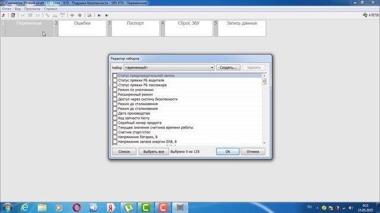Click the A7873 adapter status icon

(365, 15)
